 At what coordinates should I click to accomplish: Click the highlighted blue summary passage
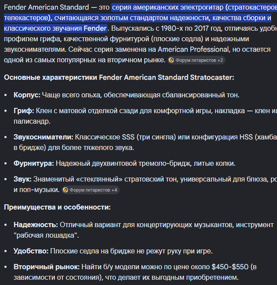tap(137, 18)
